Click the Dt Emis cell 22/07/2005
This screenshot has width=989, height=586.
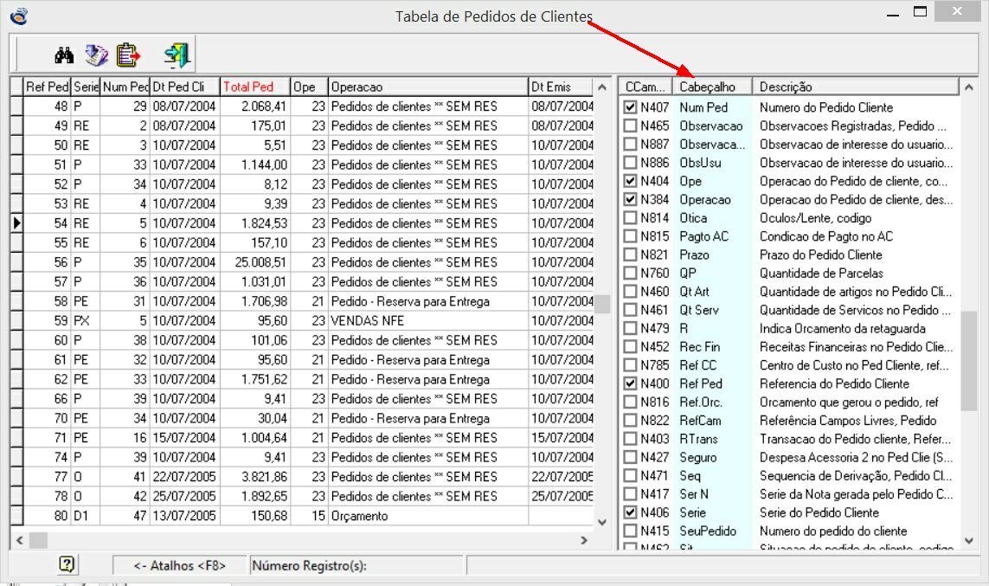tap(561, 476)
